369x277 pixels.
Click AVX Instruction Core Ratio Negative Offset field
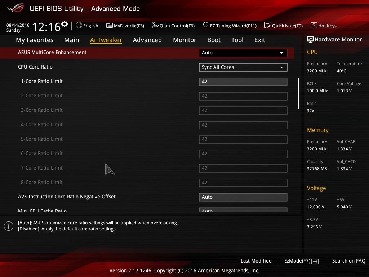pyautogui.click(x=243, y=197)
